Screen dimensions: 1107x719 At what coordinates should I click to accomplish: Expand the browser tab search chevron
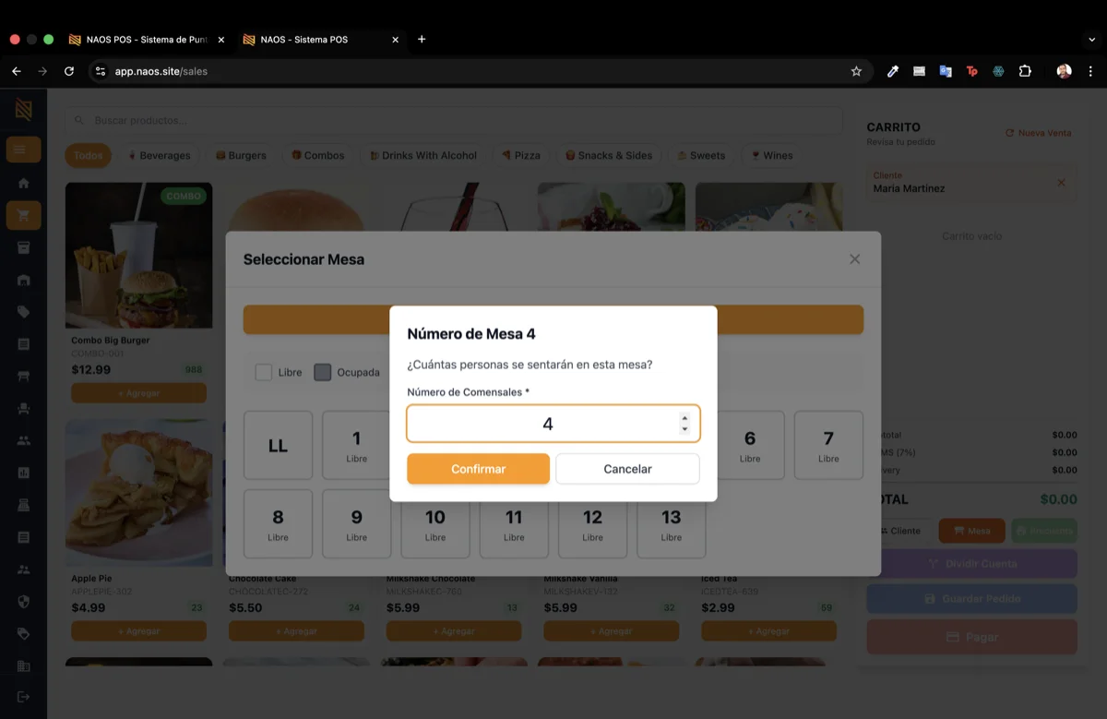click(x=1092, y=40)
